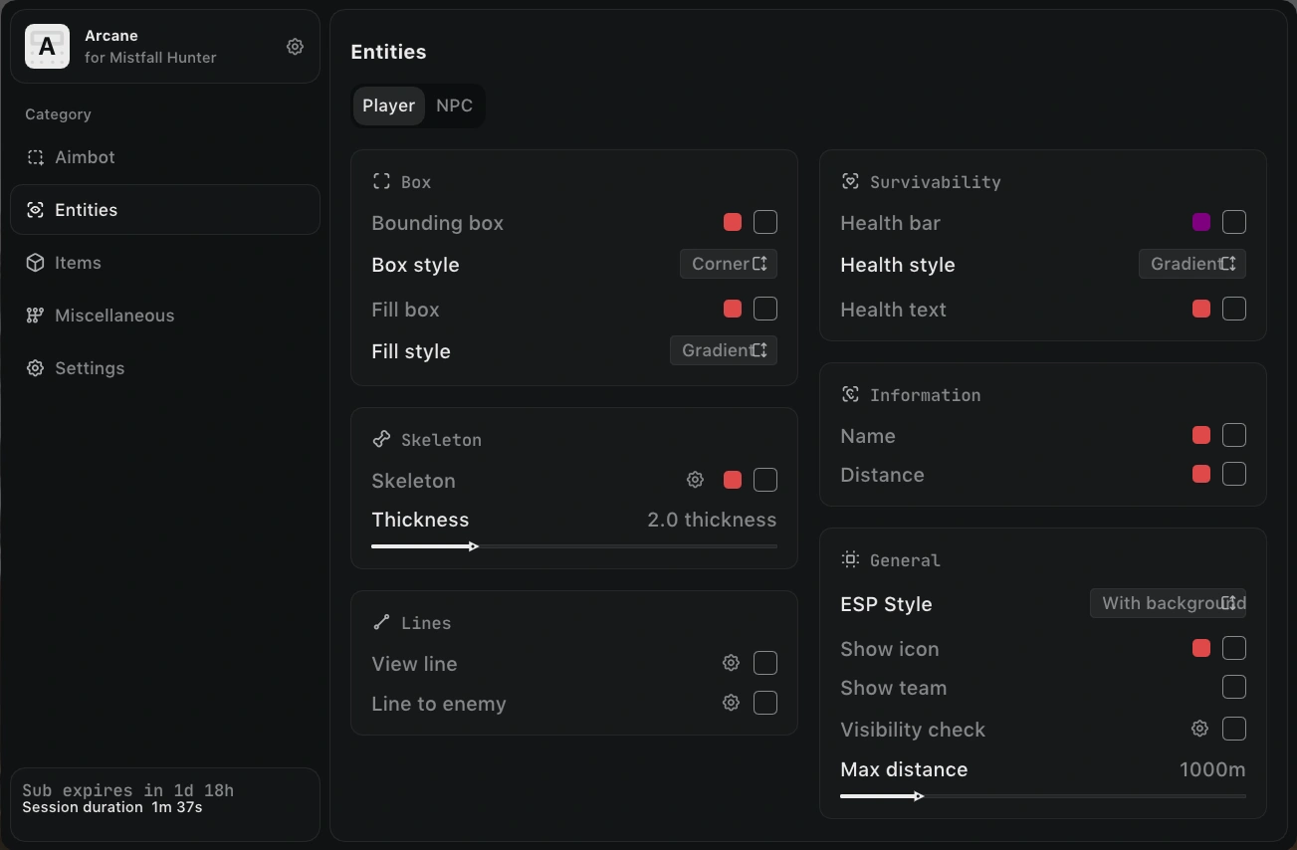Click the purple Health bar color swatch

(x=1201, y=222)
